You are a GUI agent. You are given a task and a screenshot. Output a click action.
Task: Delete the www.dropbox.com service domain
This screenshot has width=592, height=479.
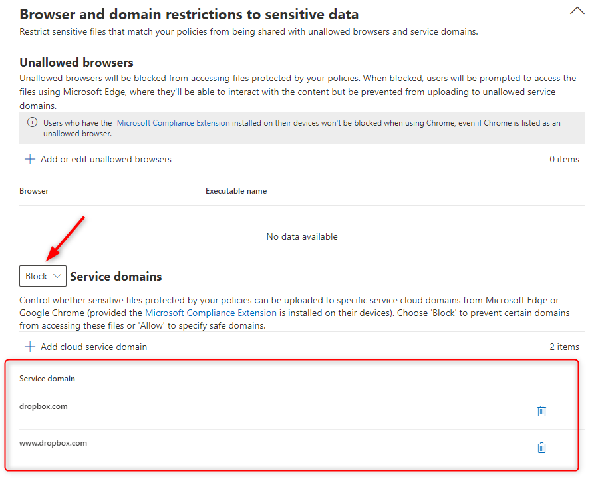pyautogui.click(x=541, y=448)
